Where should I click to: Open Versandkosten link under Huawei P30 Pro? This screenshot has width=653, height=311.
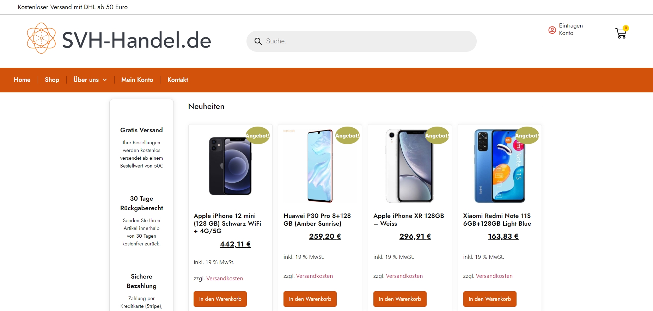[315, 276]
